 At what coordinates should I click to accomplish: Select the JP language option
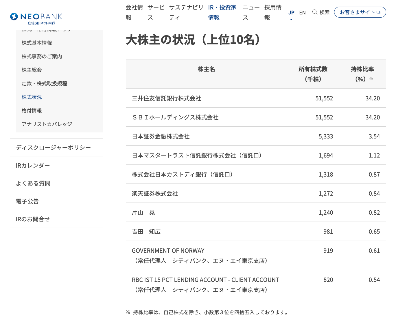291,12
